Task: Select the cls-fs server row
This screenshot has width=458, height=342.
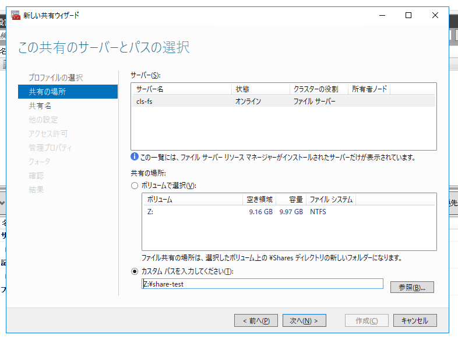Action: [x=284, y=102]
